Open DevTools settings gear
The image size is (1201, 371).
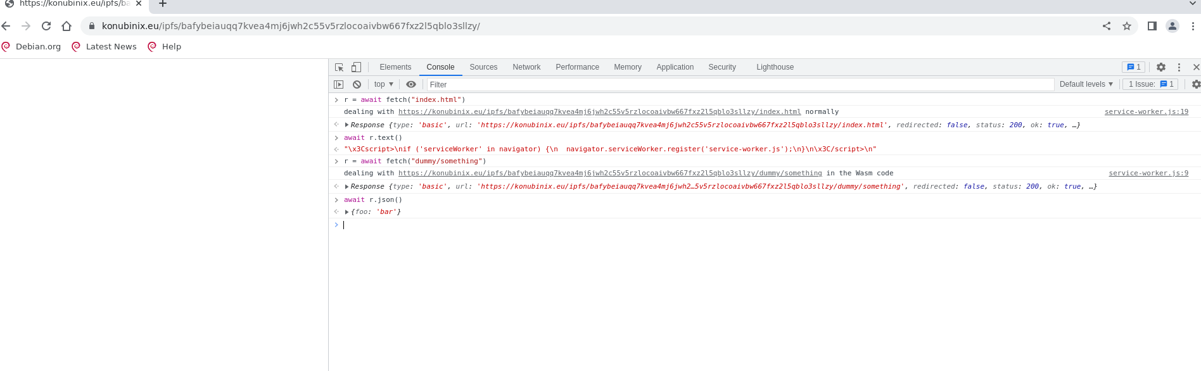coord(1160,67)
